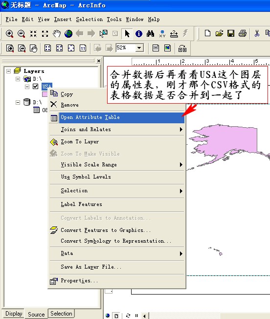Select the Zoom Out tool
The image size is (270, 319).
(21, 34)
